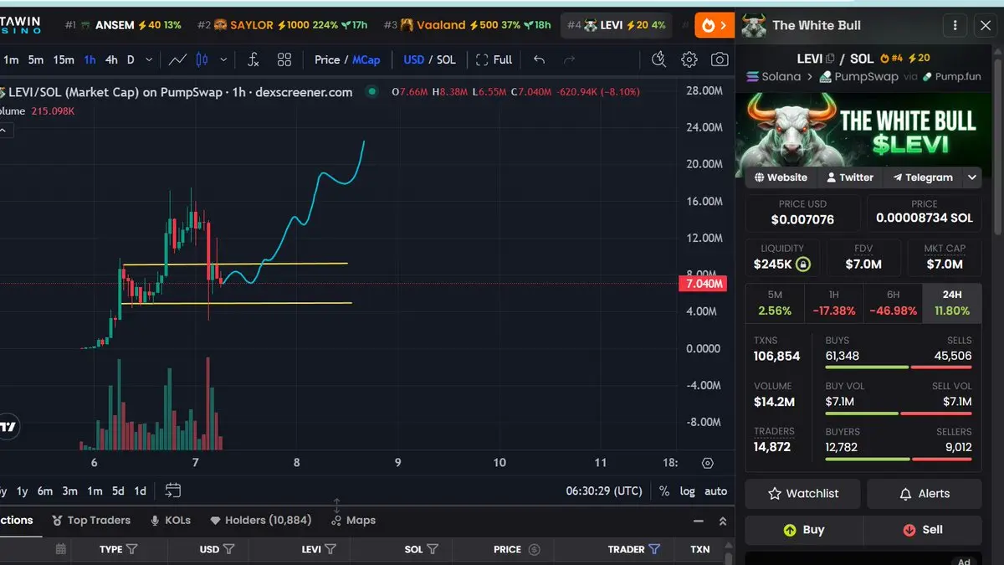Take a chart snapshot with camera icon
1004x565 pixels.
click(x=720, y=59)
